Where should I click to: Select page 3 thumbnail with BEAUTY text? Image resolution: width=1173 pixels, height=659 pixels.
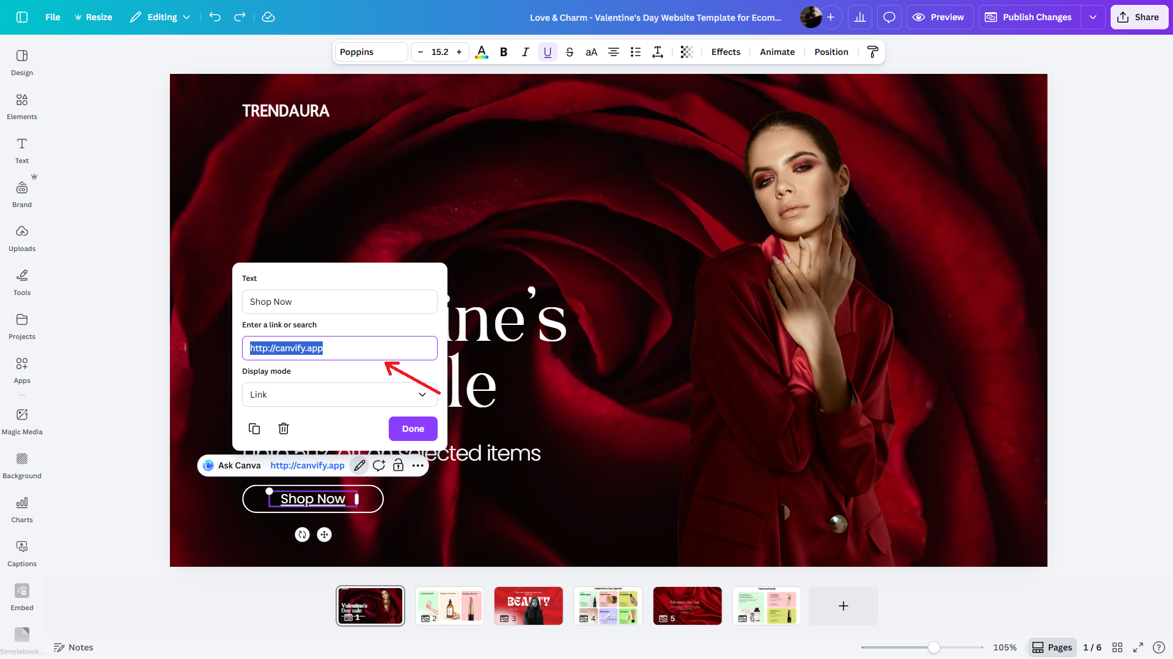tap(528, 605)
